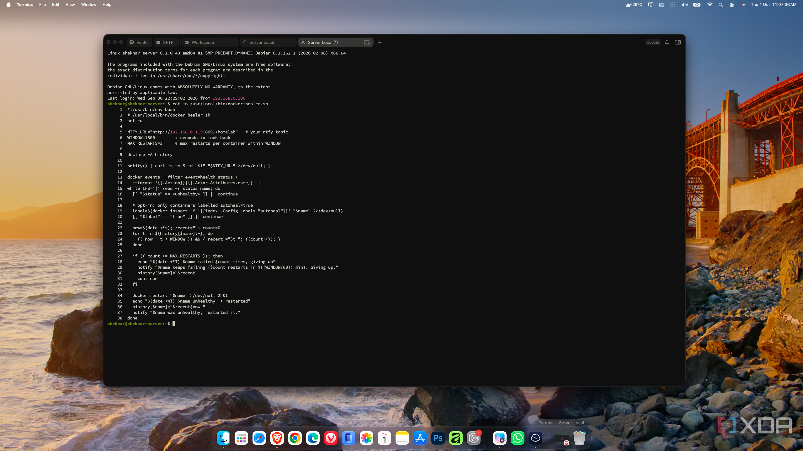The width and height of the screenshot is (803, 451).
Task: Click the 192.168.0.106 IP address link
Action: click(x=229, y=98)
